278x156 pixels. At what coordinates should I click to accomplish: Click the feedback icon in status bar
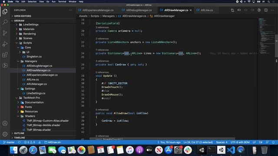[267, 142]
